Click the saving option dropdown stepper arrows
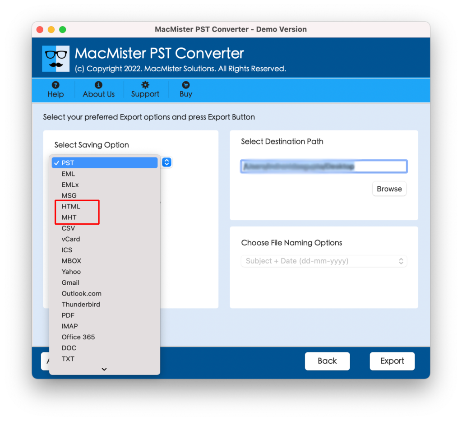This screenshot has width=462, height=421. [x=166, y=162]
